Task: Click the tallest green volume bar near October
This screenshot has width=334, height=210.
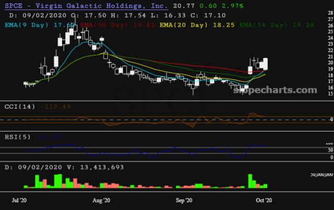Action: pos(250,181)
